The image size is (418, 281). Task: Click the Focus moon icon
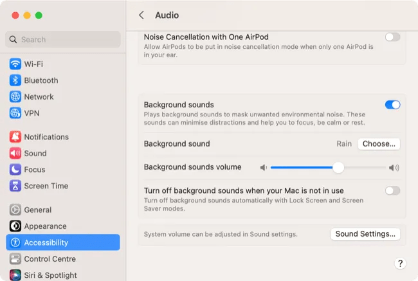click(x=15, y=170)
